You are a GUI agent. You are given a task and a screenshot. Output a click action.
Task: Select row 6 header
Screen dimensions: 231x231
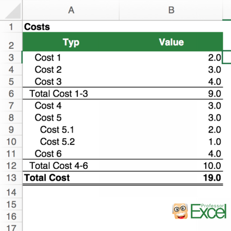[x=11, y=93]
